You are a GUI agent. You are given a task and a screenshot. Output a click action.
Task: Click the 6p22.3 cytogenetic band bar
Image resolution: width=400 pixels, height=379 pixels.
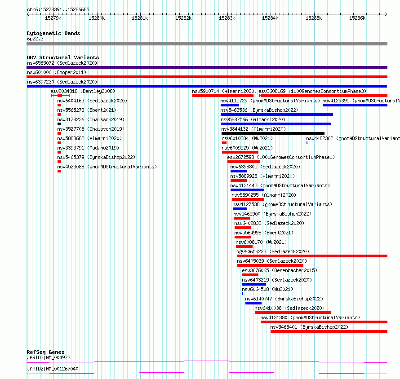(x=207, y=44)
